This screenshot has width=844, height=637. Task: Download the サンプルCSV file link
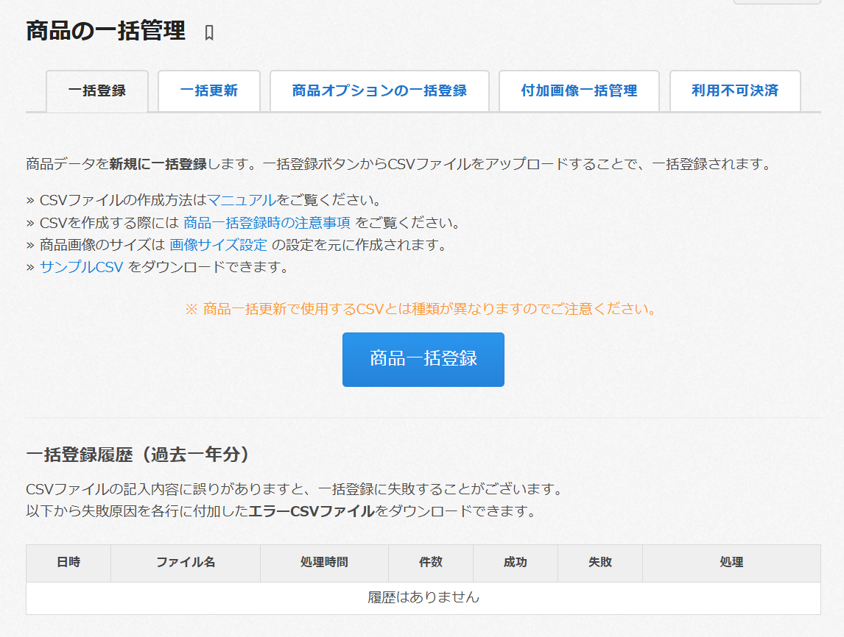click(x=82, y=267)
